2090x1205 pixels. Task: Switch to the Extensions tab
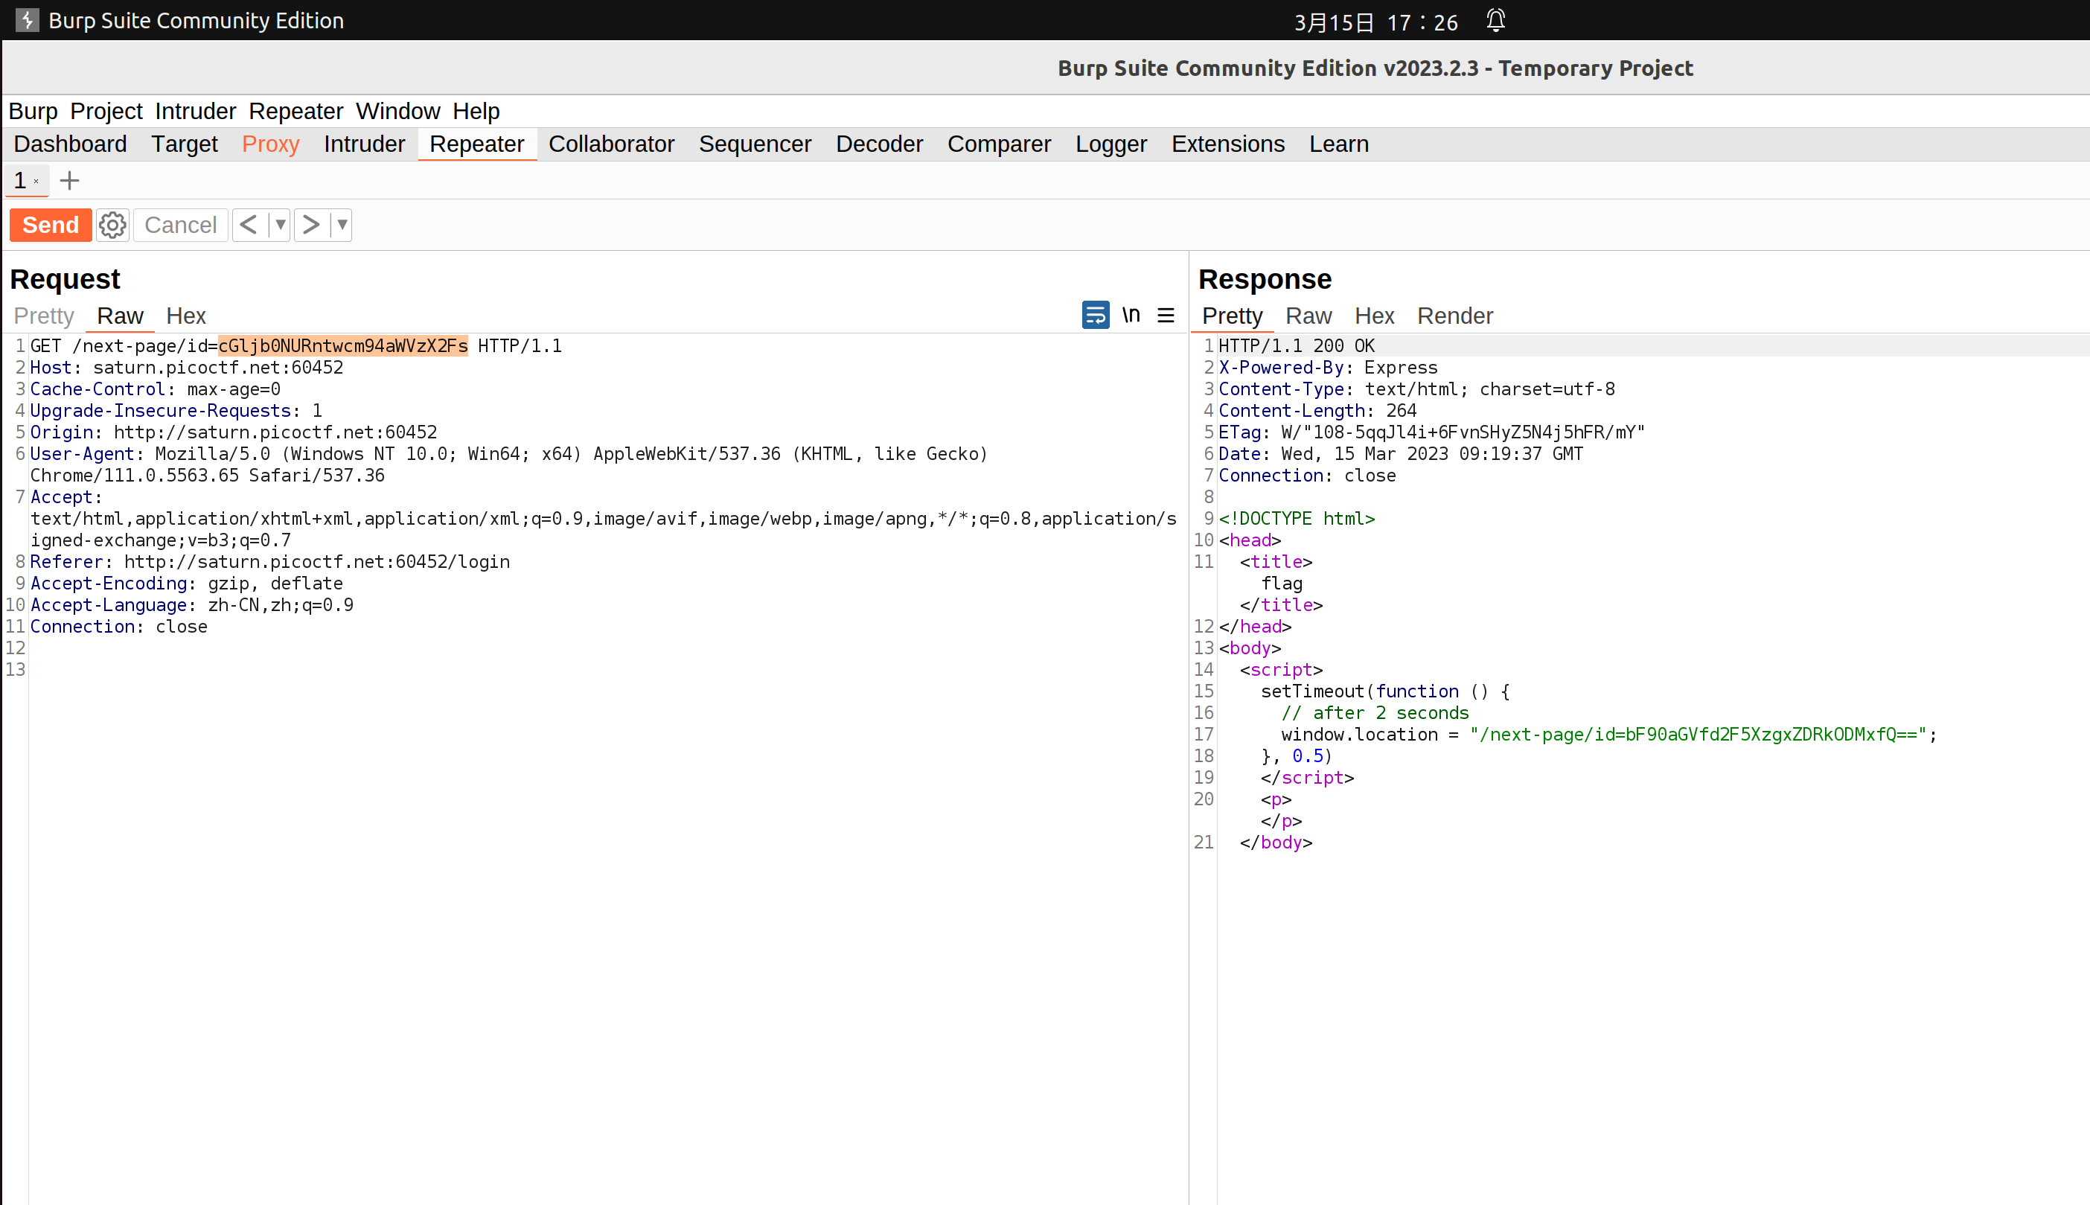click(1229, 144)
